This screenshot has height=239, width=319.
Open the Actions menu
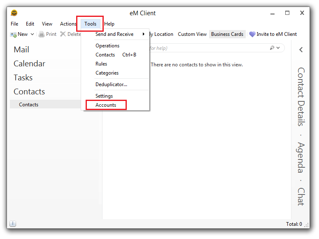tap(68, 24)
